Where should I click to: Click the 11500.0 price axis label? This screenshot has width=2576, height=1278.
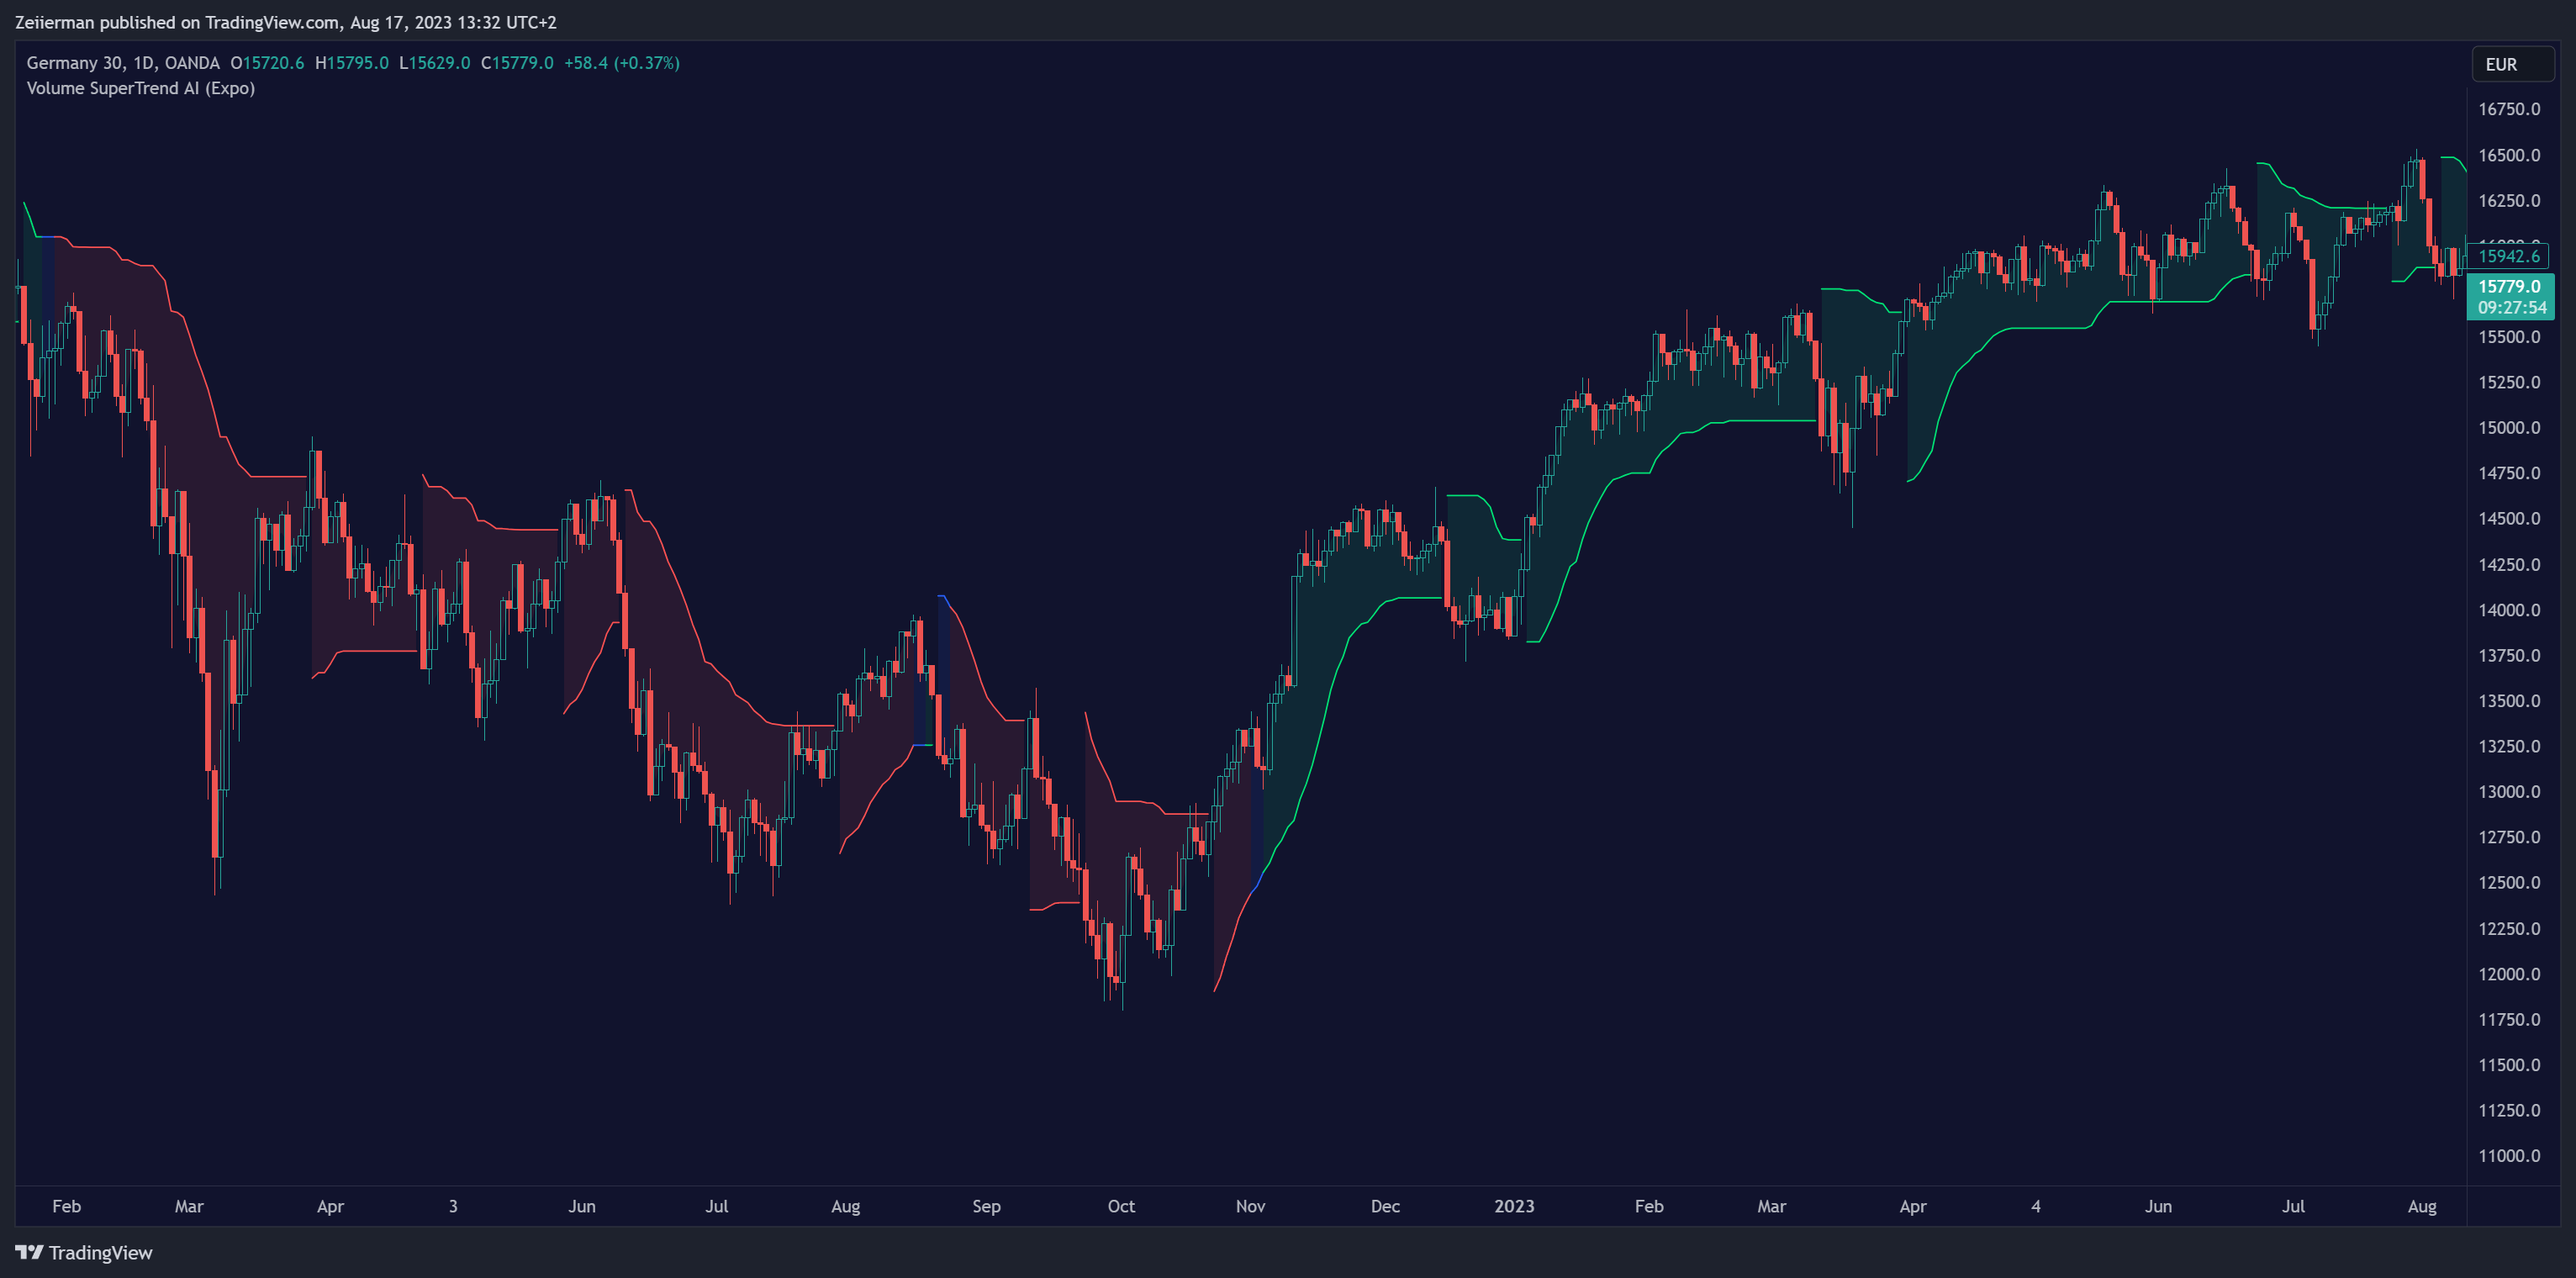click(x=2509, y=1065)
